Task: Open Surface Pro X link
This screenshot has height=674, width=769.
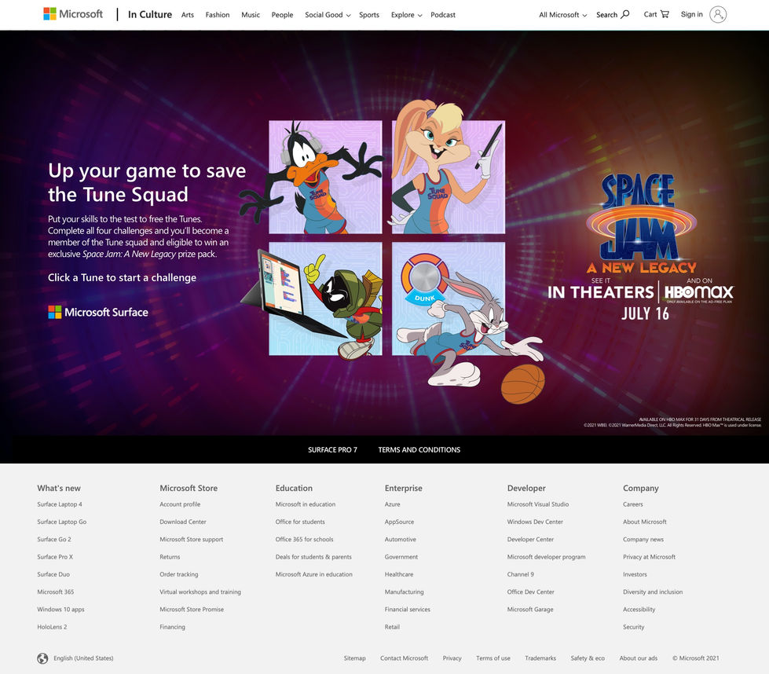Action: click(x=55, y=557)
